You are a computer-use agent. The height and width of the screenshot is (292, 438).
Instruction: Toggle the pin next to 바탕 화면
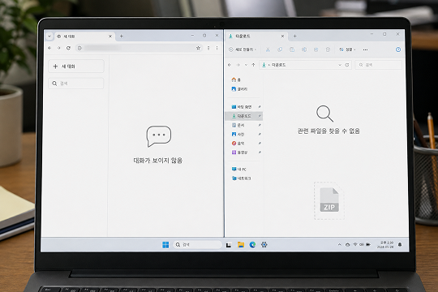[x=260, y=107]
